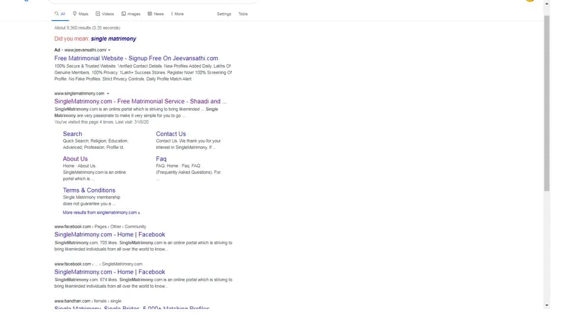The width and height of the screenshot is (568, 325).
Task: Click the Maps pin icon
Action: coord(75,14)
